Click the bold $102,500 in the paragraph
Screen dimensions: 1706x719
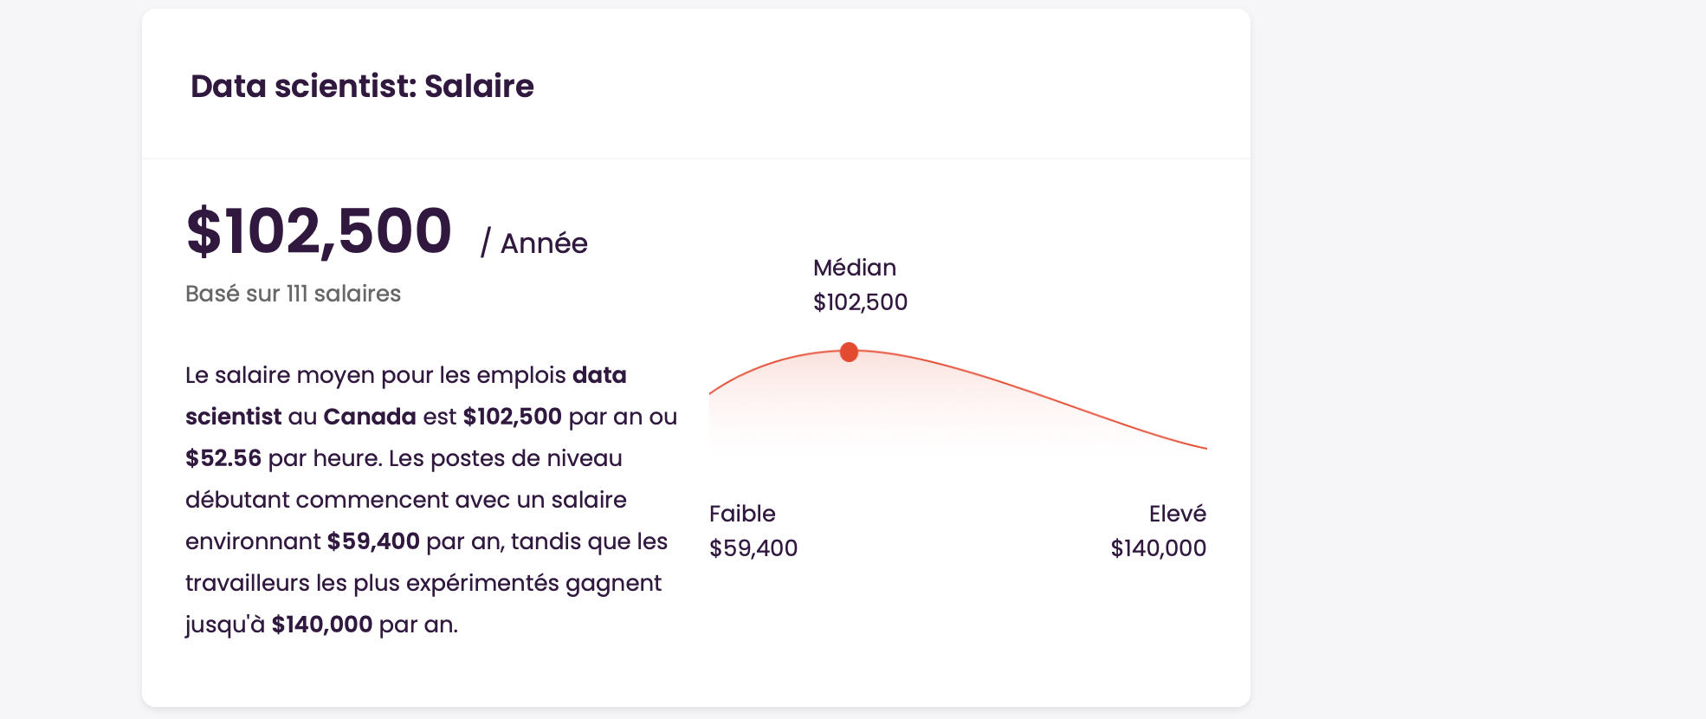[513, 417]
